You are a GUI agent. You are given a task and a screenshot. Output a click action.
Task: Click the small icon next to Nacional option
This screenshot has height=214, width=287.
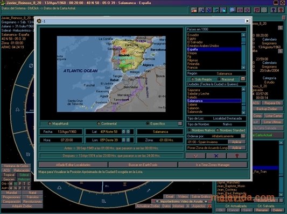click(x=243, y=79)
